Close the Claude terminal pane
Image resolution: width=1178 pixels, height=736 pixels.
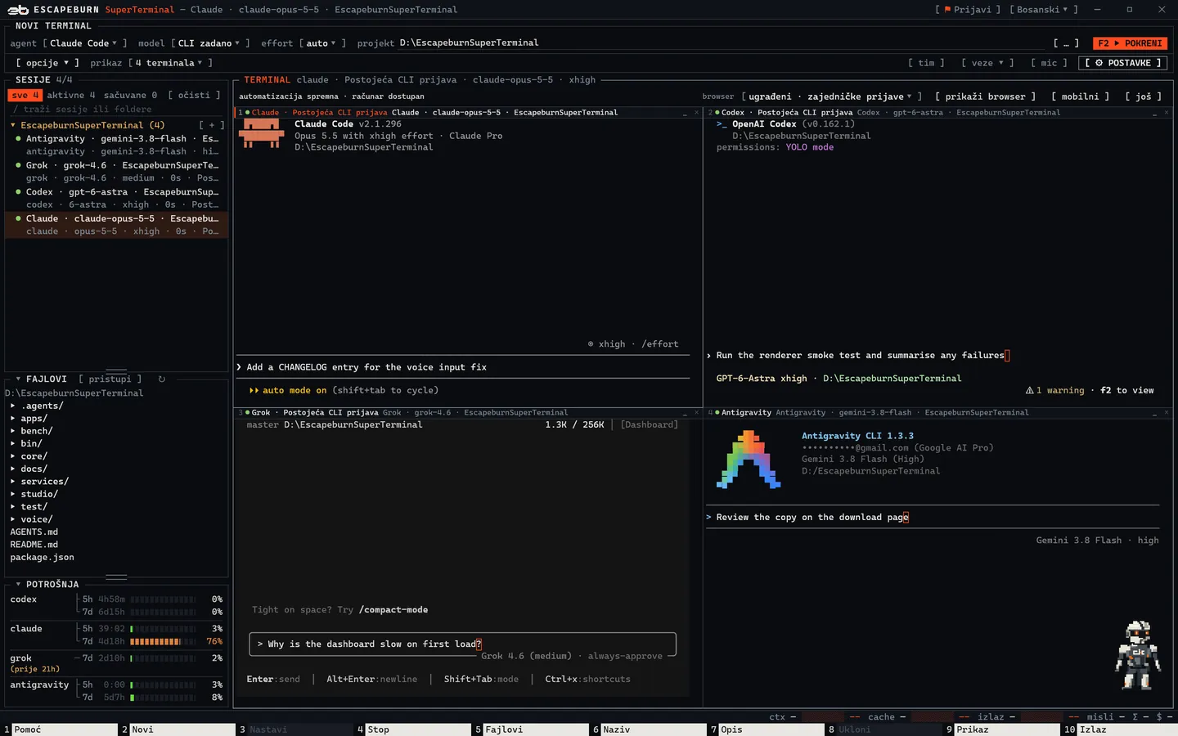tap(696, 113)
